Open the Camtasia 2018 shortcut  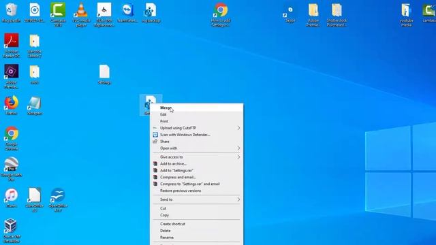[58, 14]
